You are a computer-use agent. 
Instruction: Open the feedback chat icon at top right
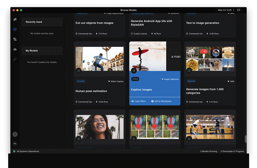pyautogui.click(x=238, y=10)
